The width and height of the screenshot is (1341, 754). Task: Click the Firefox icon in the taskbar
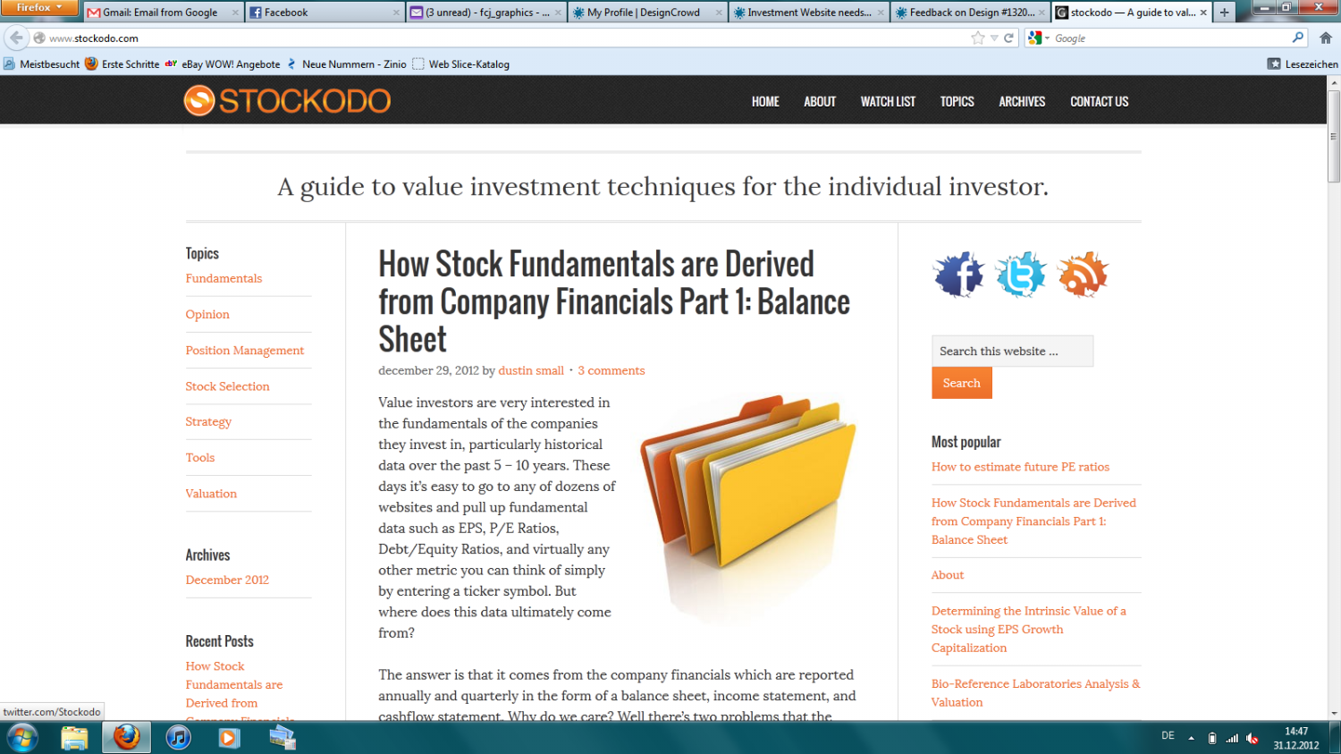126,738
